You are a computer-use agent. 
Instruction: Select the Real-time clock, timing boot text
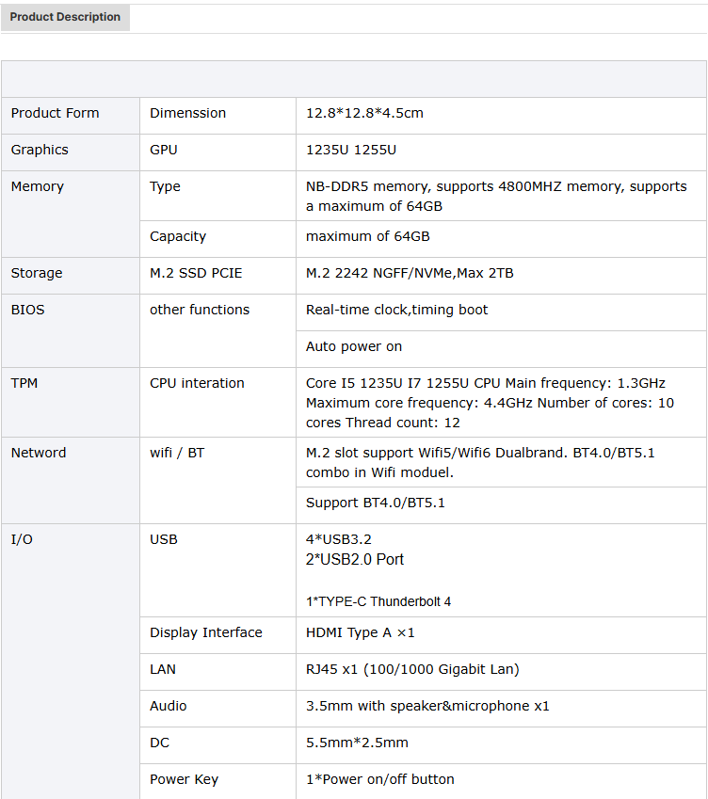[x=397, y=310]
